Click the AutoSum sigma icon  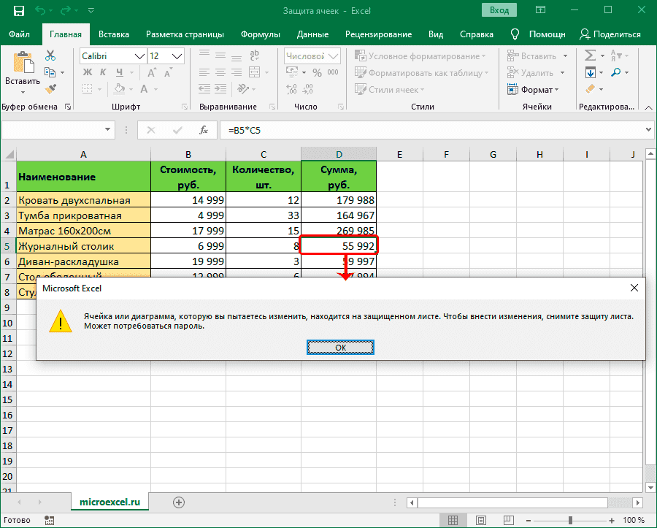click(x=590, y=56)
